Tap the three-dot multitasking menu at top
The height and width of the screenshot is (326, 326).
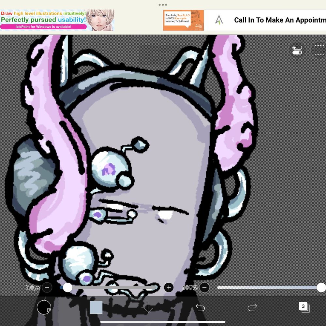(163, 5)
